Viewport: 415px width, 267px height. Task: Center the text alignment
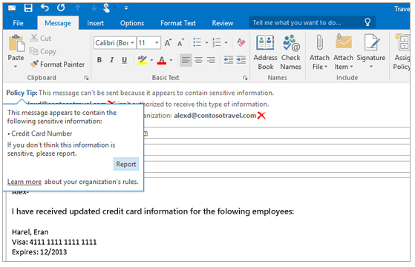(198, 60)
